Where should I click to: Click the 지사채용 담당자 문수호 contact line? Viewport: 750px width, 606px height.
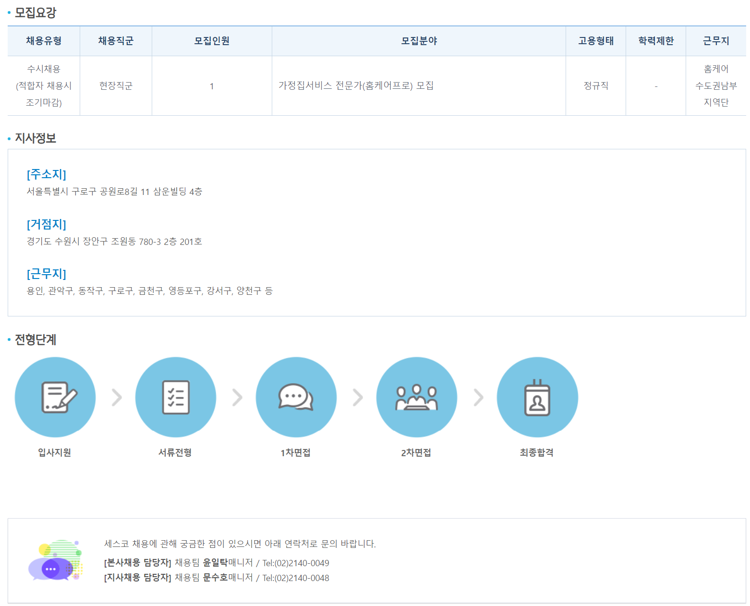(x=217, y=578)
